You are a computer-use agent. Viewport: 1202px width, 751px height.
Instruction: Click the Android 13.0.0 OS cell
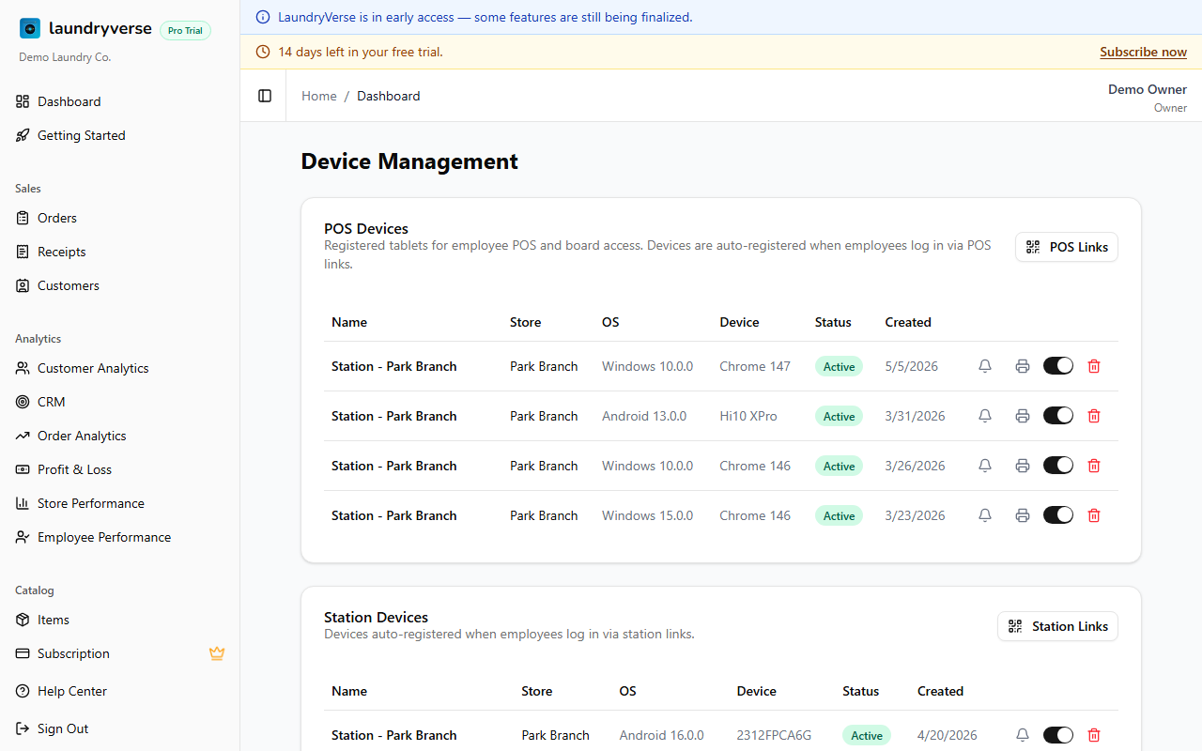(x=644, y=416)
